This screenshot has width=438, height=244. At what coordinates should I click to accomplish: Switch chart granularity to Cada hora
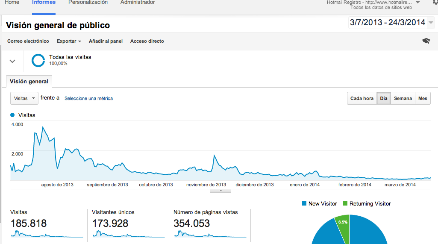(362, 98)
